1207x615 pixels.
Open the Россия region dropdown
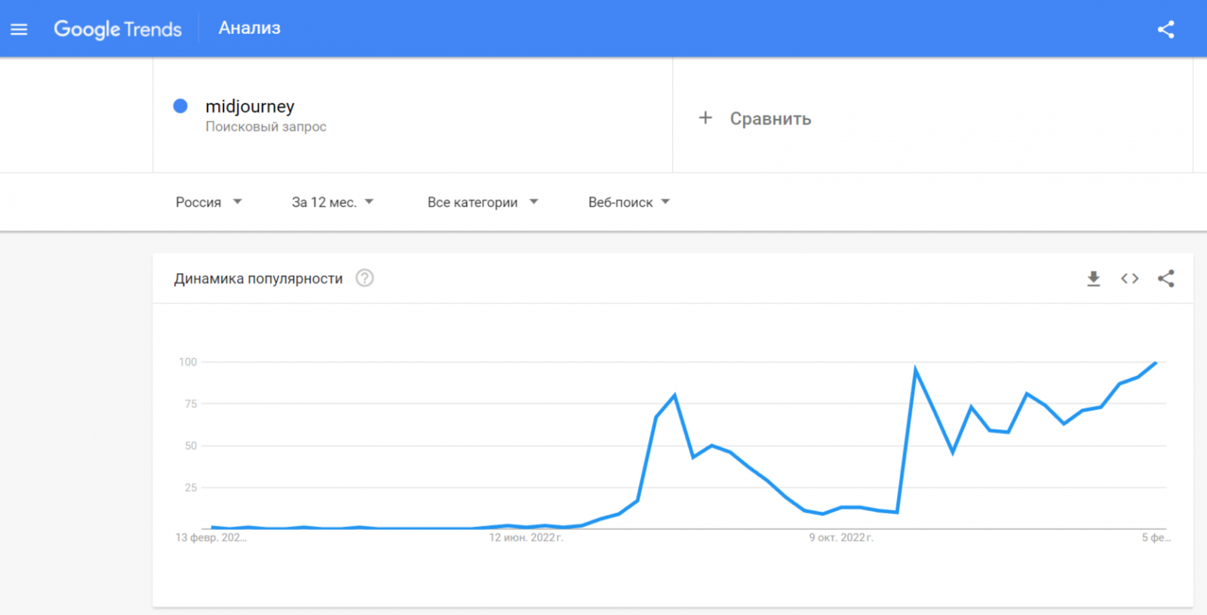(x=208, y=202)
